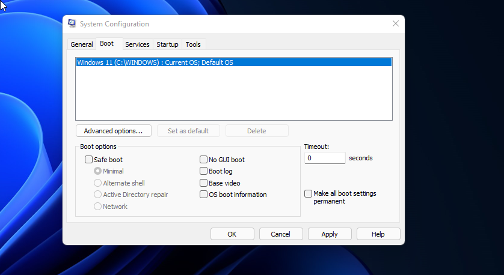Select the Windows 11 boot entry

[155, 62]
